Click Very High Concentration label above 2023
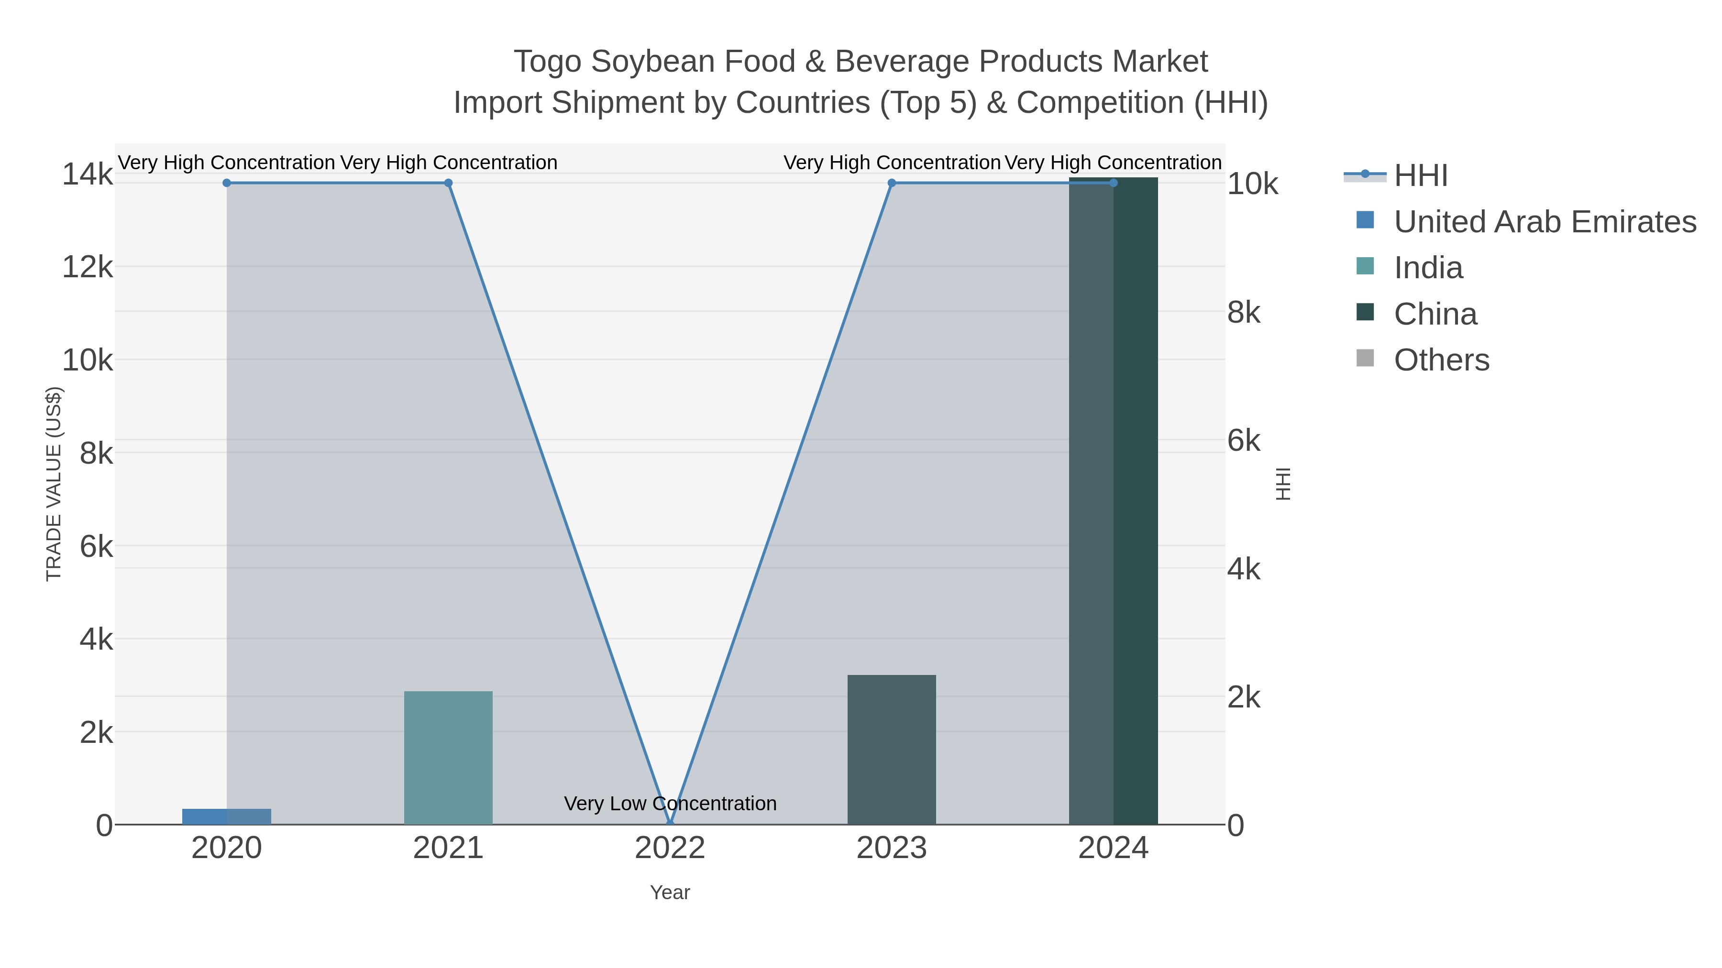The height and width of the screenshot is (968, 1722). tap(892, 163)
